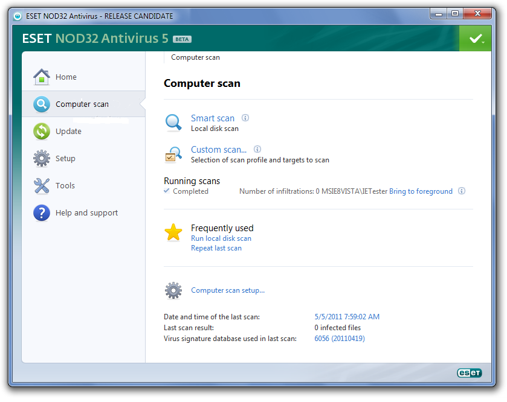This screenshot has height=402, width=507.
Task: Go to the Update section label
Action: 68,132
